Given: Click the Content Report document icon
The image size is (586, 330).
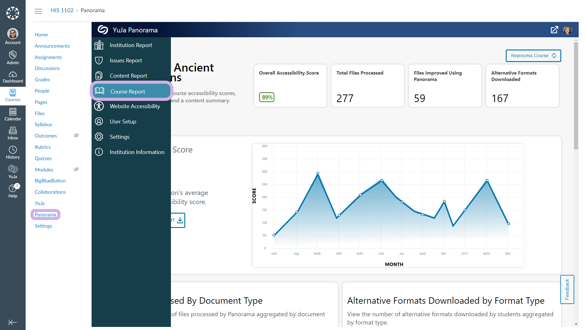Looking at the screenshot, I should [99, 75].
